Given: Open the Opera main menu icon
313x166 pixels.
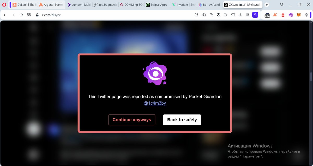Looking at the screenshot, I should [x=4, y=5].
